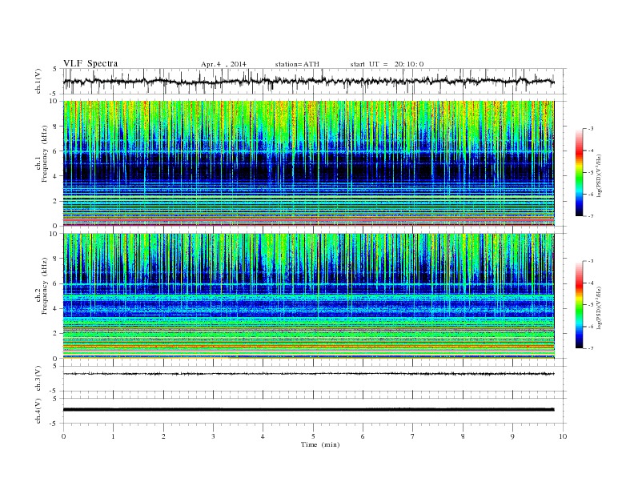Screen dimensions: 634x490
Task: Select the ch.1 spectrogram color scale bar
Action: (579, 172)
